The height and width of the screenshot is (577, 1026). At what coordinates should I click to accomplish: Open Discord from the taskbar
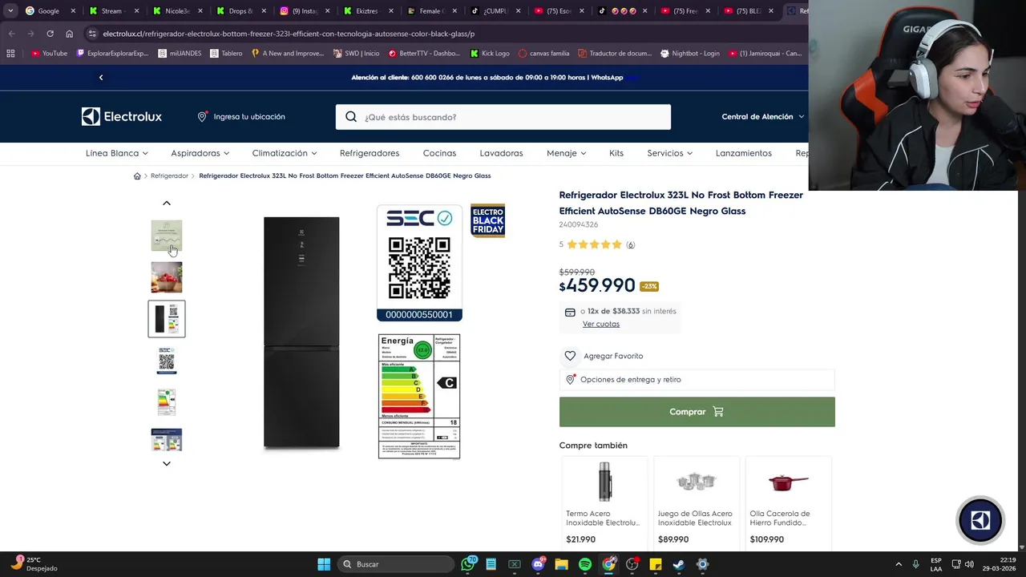[x=538, y=564]
